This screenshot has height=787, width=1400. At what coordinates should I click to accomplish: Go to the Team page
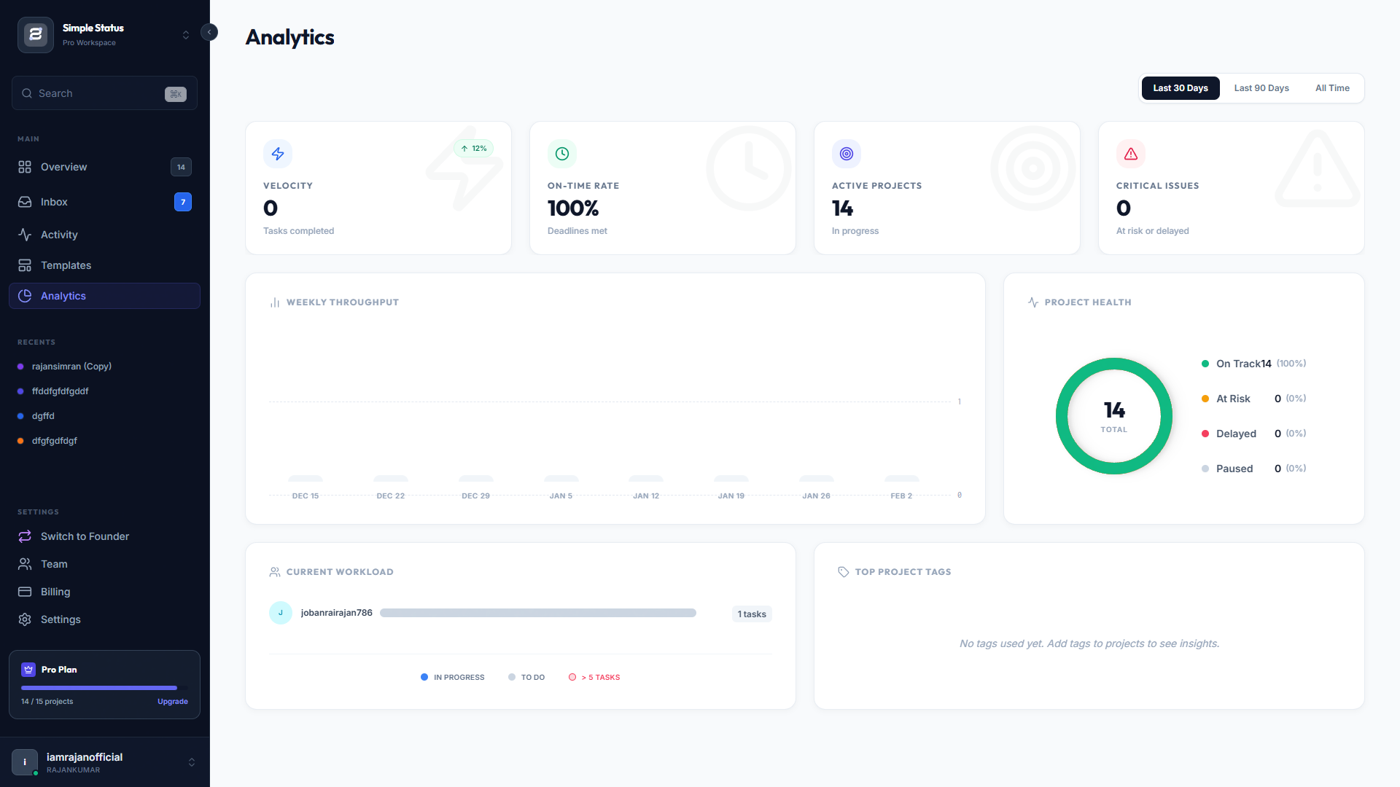(54, 564)
